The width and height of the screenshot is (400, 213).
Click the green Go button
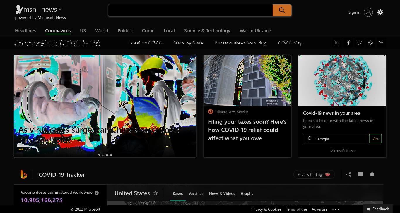coord(375,139)
